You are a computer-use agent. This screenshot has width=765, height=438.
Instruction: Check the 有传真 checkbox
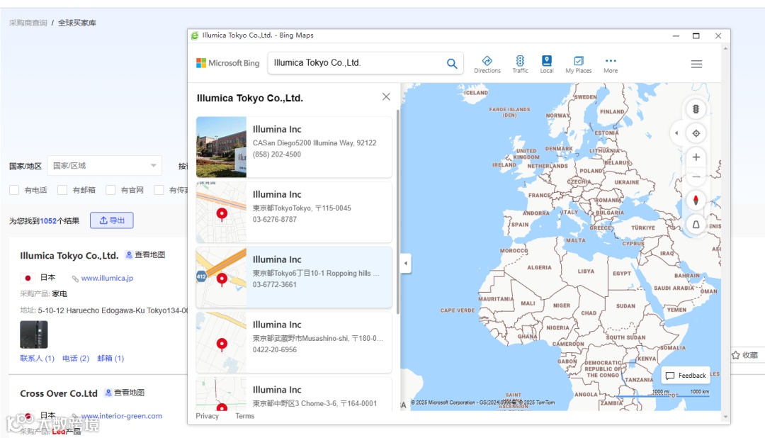[159, 190]
